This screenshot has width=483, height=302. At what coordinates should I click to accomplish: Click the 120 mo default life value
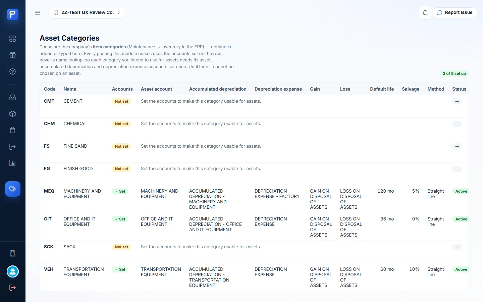click(x=385, y=191)
